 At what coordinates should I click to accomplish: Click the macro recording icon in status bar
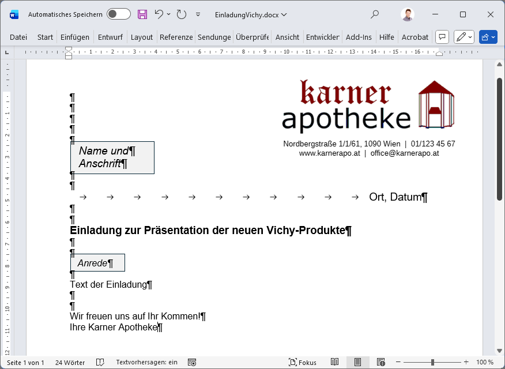(192, 362)
